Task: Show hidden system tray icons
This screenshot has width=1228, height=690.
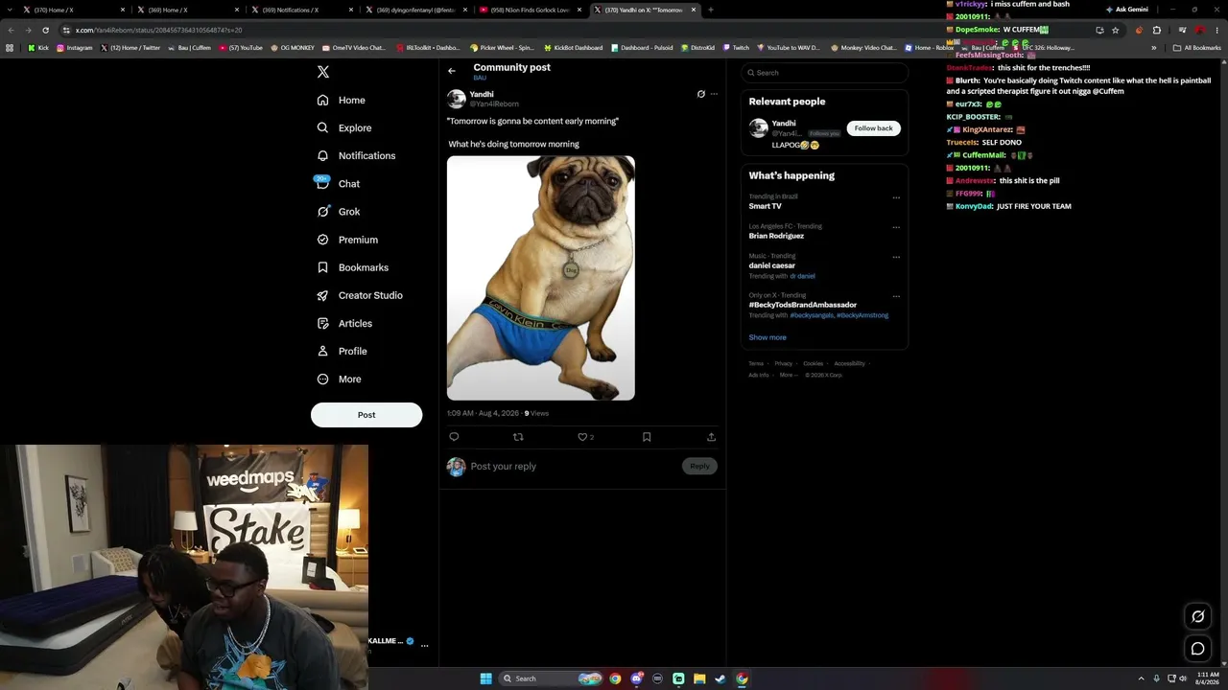Action: [1141, 678]
